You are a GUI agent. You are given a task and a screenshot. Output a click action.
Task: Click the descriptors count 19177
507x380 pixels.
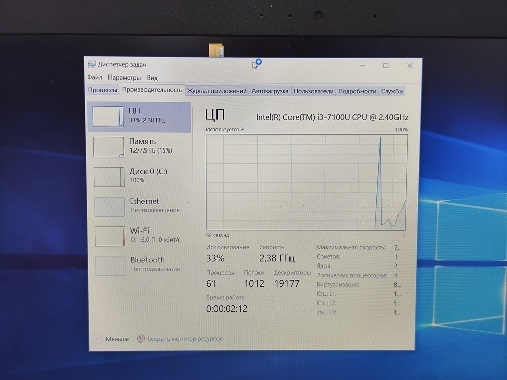(287, 283)
